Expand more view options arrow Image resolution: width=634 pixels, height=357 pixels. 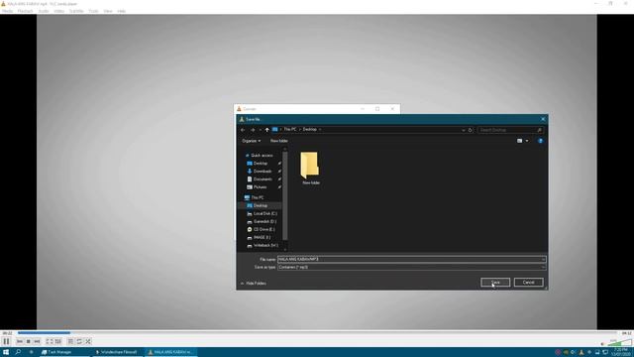click(x=527, y=141)
